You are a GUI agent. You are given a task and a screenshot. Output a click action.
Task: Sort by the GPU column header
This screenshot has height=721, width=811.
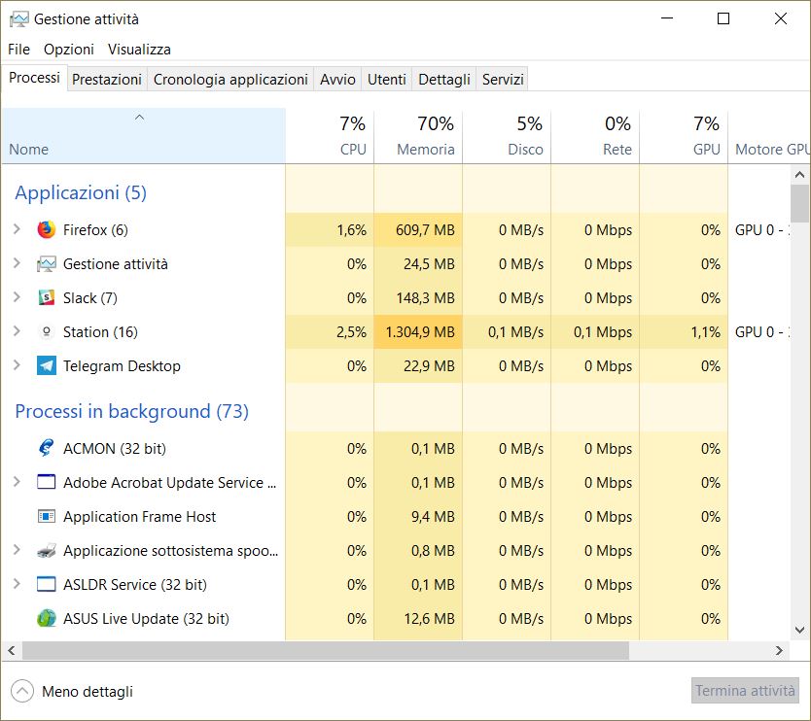[x=684, y=136]
